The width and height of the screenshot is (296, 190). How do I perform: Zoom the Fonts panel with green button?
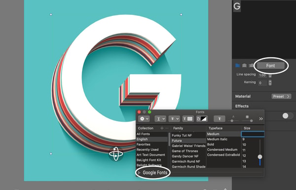coord(149,112)
